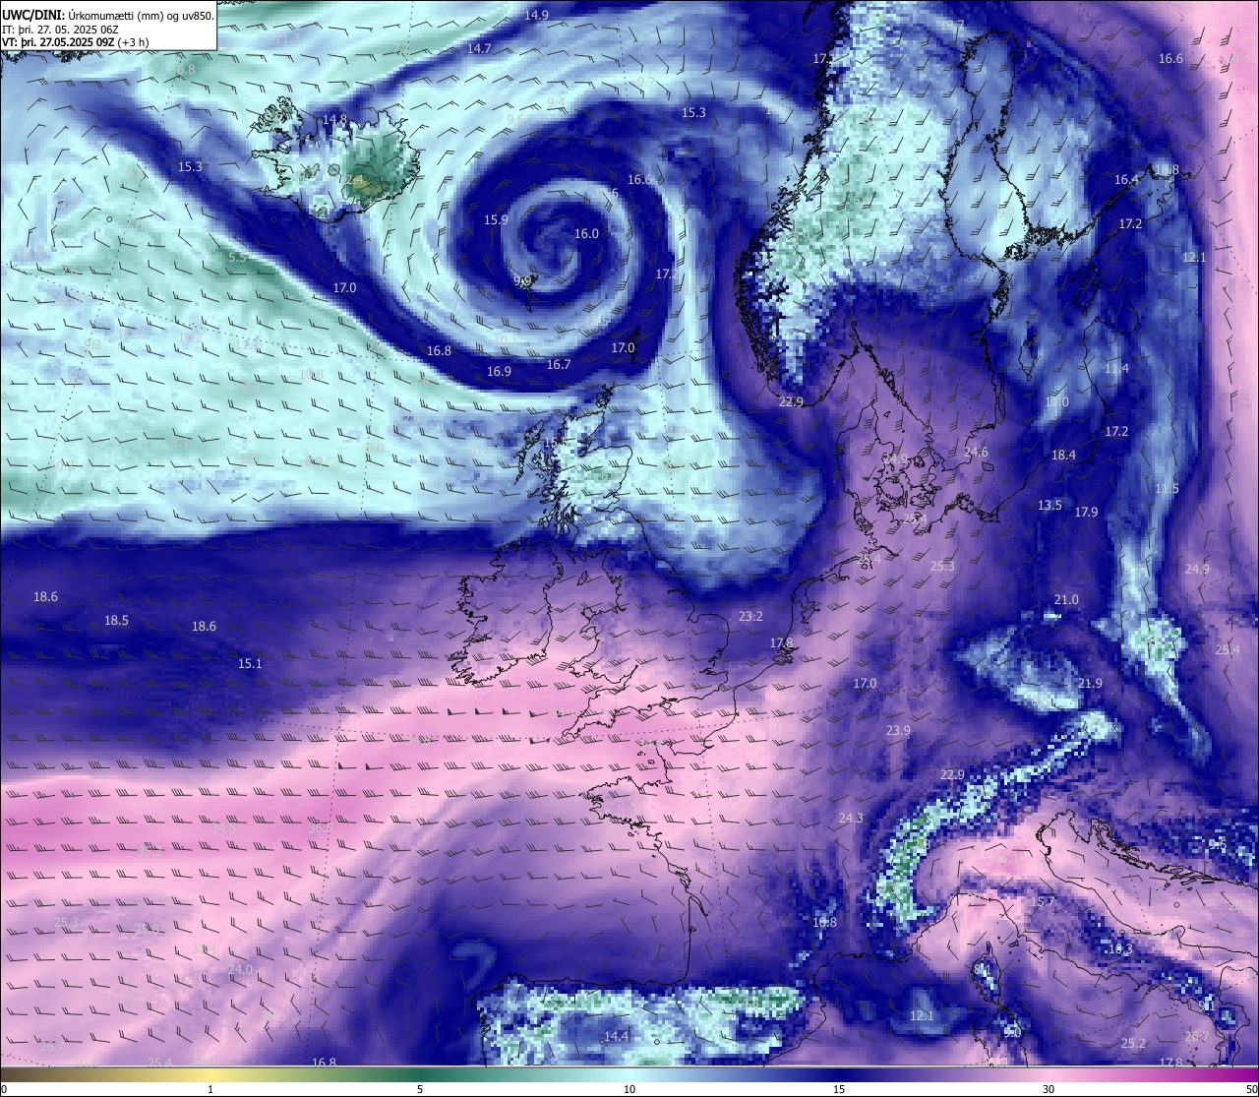
Task: Click the 14.9 value label on the map
Action: (537, 15)
